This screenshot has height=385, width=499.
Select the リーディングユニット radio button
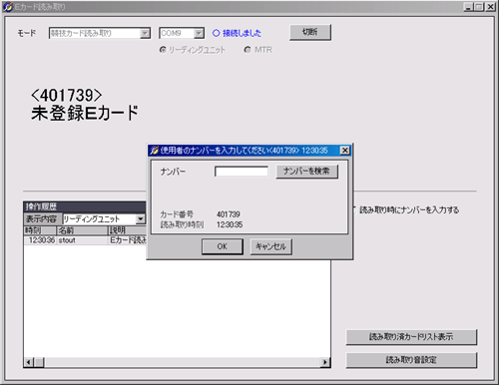163,50
